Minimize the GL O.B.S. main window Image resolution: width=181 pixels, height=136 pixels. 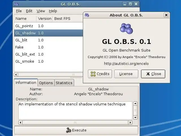(125, 4)
